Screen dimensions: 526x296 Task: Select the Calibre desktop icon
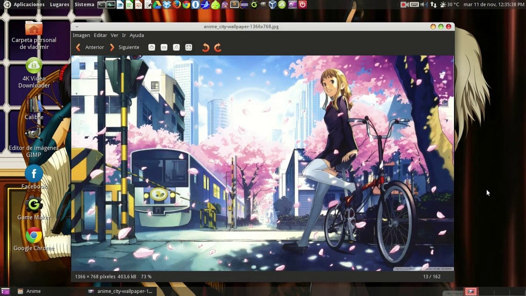point(34,108)
